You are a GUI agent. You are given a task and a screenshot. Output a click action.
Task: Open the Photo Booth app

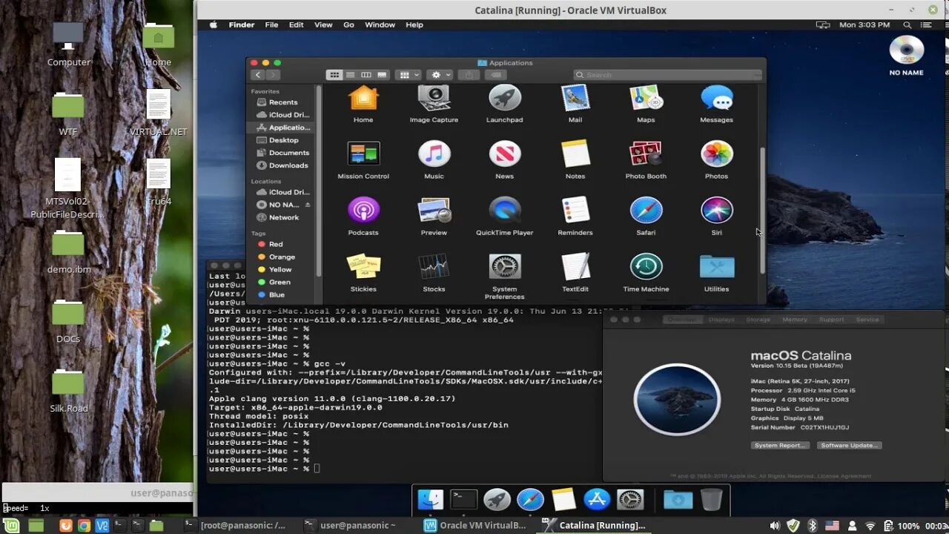(646, 154)
